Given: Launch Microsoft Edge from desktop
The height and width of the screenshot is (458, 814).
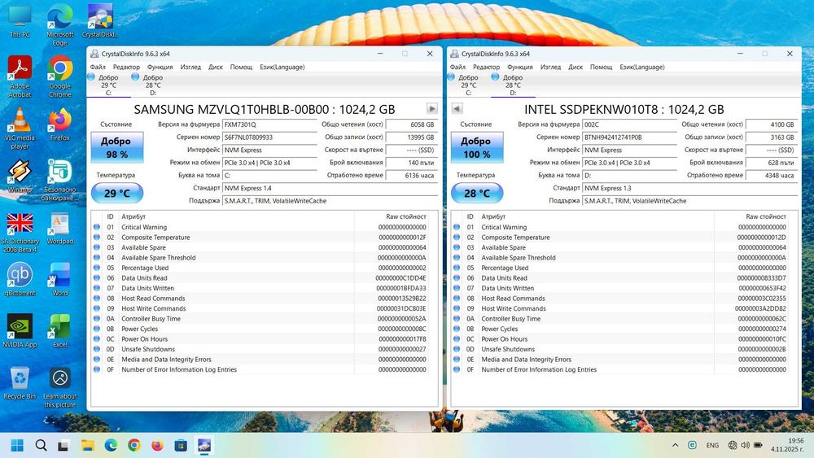Looking at the screenshot, I should 59,24.
